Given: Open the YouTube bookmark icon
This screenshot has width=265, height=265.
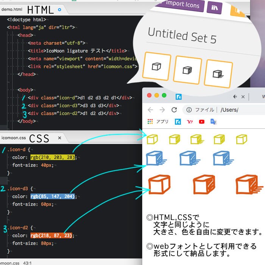Looking at the screenshot, I should 202,122.
